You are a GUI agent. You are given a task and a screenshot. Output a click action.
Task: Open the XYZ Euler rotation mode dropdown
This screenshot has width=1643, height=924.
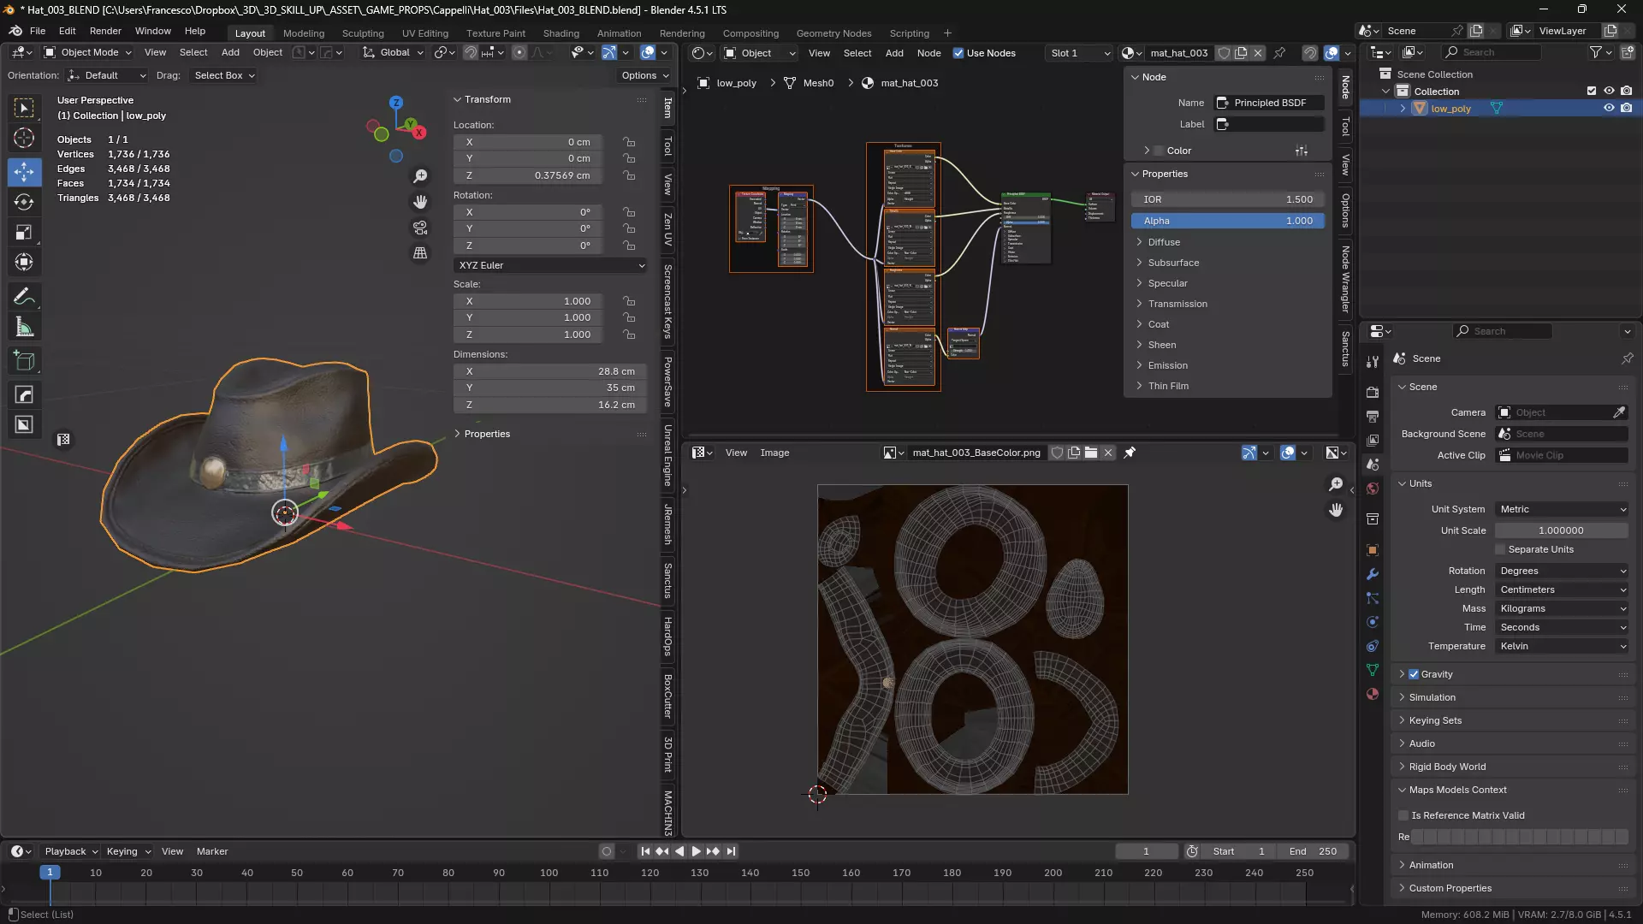click(x=550, y=265)
